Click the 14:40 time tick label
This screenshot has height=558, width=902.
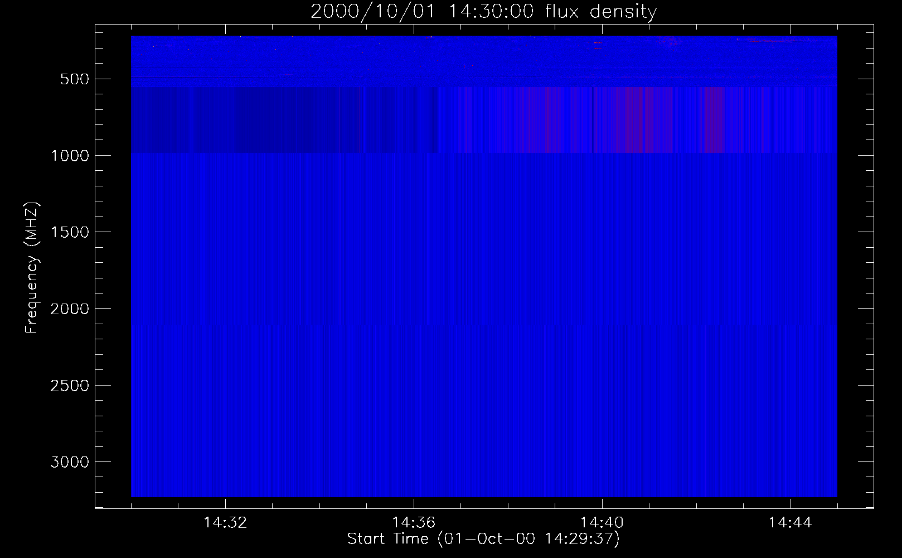click(602, 523)
